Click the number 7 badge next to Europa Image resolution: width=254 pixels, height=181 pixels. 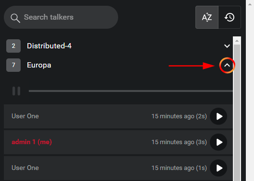click(x=13, y=65)
